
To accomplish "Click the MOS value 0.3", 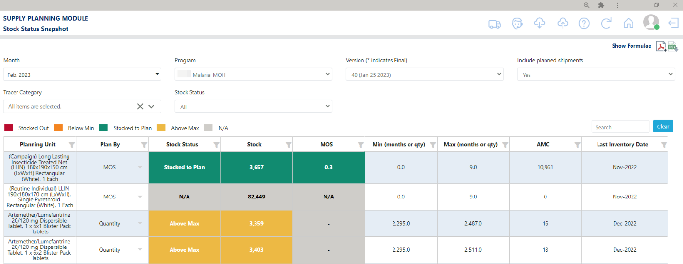I will pyautogui.click(x=329, y=167).
